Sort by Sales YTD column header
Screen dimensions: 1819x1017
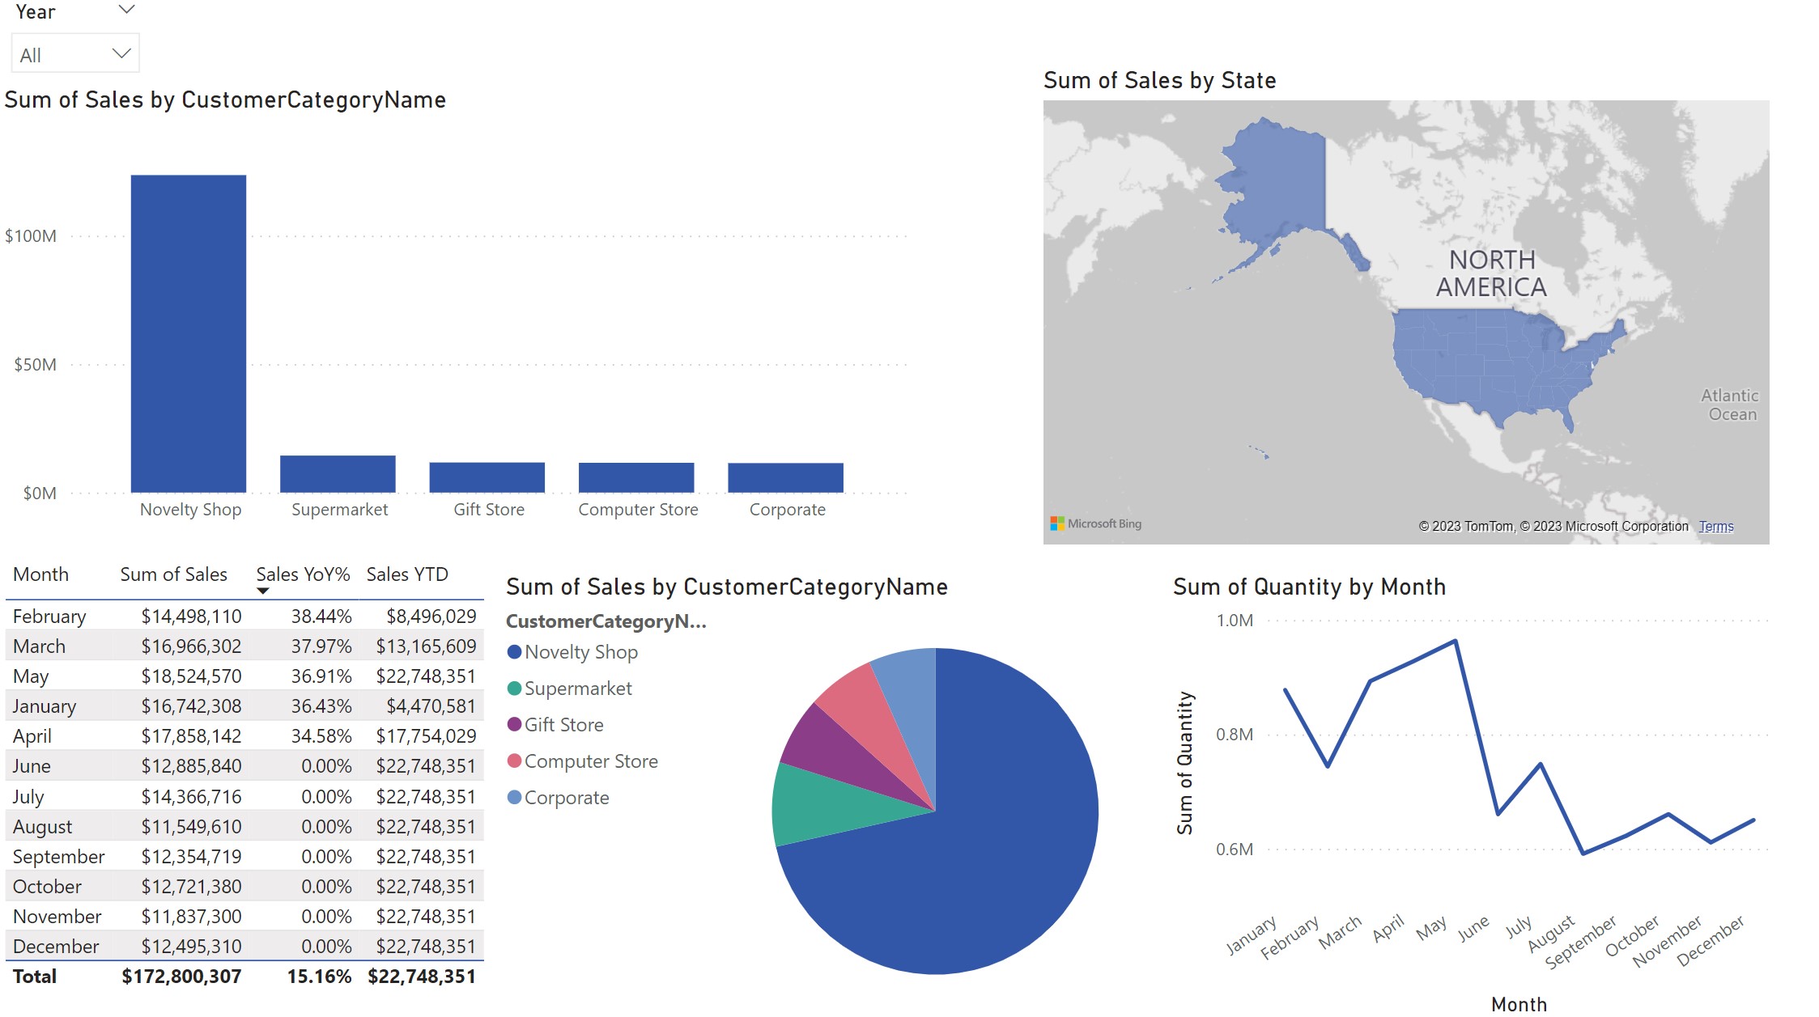pos(406,574)
